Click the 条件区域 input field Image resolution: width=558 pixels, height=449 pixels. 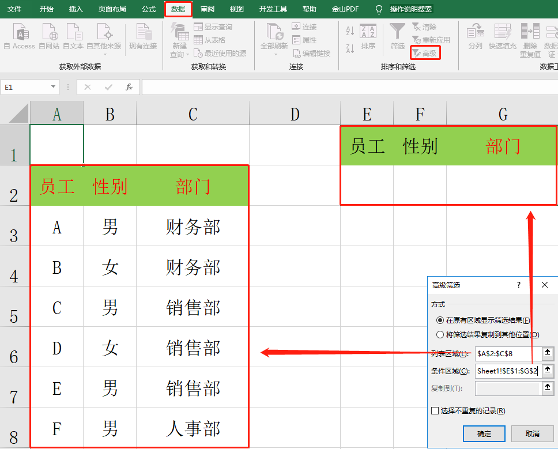tap(508, 371)
